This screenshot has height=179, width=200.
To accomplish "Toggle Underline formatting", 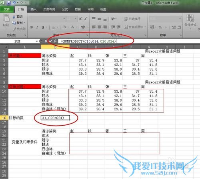I will [43, 27].
